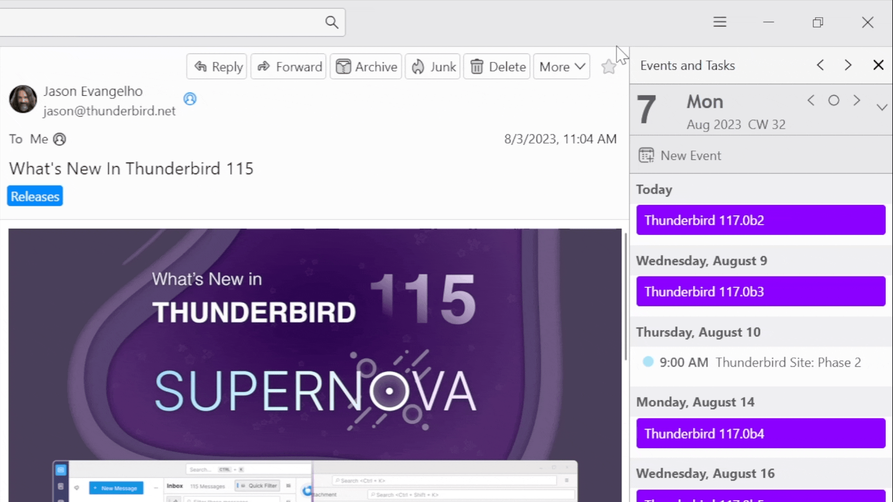Open today's Thunderbird 117.0b2 event
Screen dimensions: 893x502
click(761, 220)
